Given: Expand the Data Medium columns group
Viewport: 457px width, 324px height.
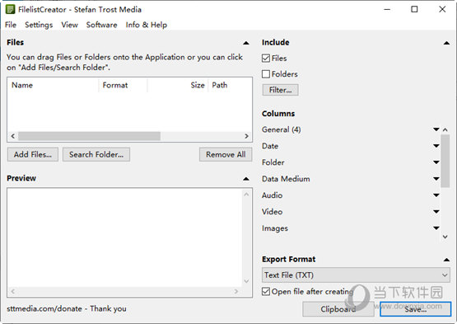Looking at the screenshot, I should coord(436,179).
